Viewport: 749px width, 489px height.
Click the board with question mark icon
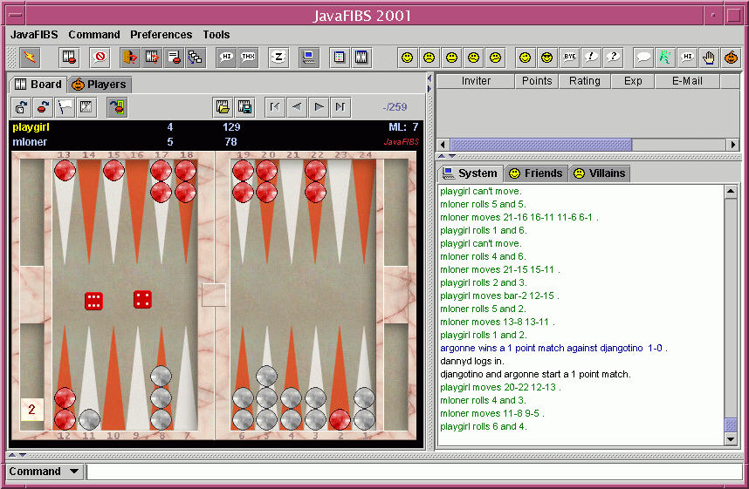pyautogui.click(x=152, y=58)
